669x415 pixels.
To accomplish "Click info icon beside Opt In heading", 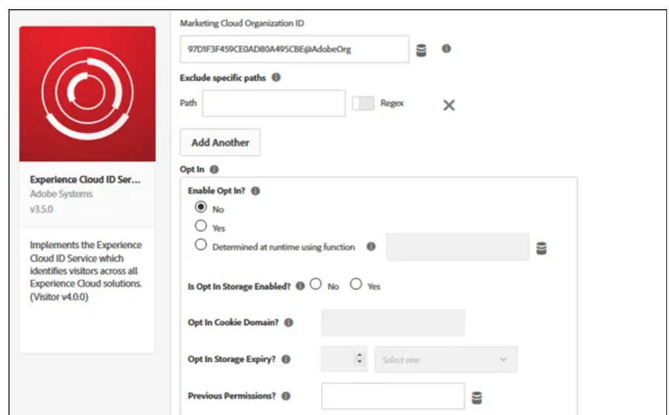I will coord(214,169).
